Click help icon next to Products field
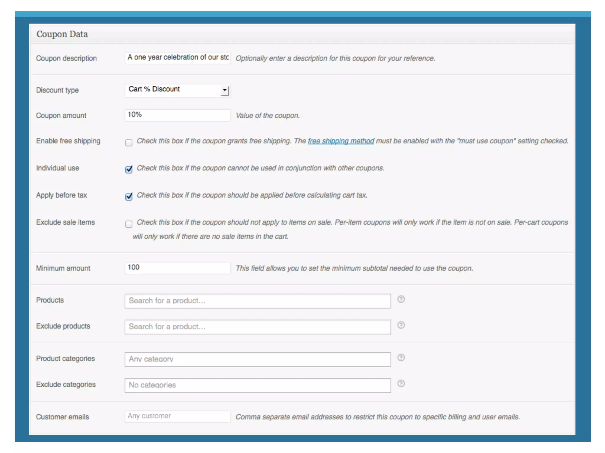The image size is (605, 453). coord(401,299)
